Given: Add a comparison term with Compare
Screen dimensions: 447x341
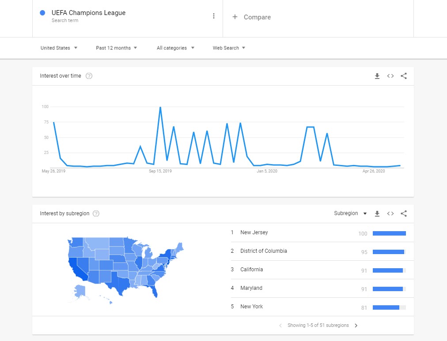Looking at the screenshot, I should point(252,17).
